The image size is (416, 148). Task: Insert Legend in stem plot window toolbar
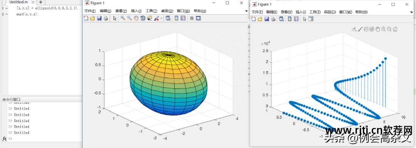point(296,19)
